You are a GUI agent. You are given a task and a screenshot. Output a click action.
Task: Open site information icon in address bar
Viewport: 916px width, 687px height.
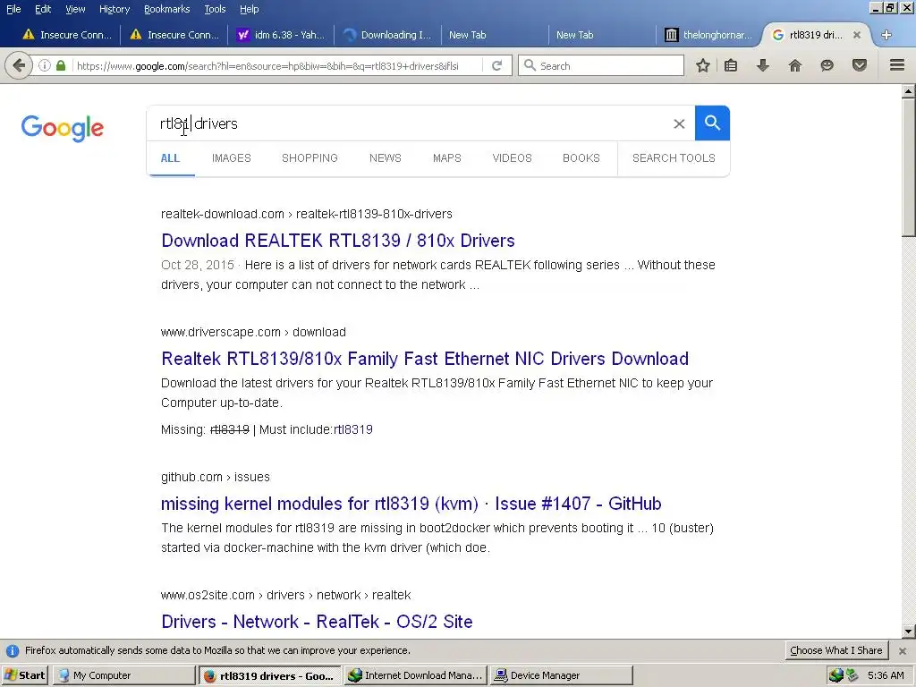45,65
